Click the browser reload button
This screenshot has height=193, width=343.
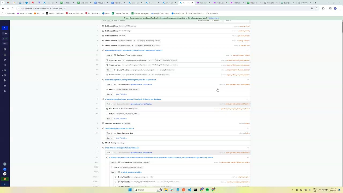pyautogui.click(x=13, y=8)
